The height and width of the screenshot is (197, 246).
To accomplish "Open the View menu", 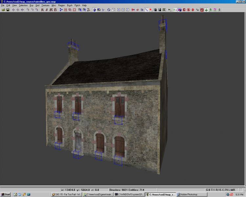I will tap(14, 5).
